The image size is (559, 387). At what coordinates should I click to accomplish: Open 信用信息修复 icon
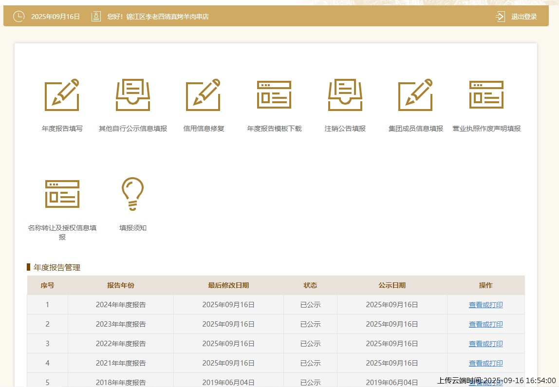click(x=203, y=95)
